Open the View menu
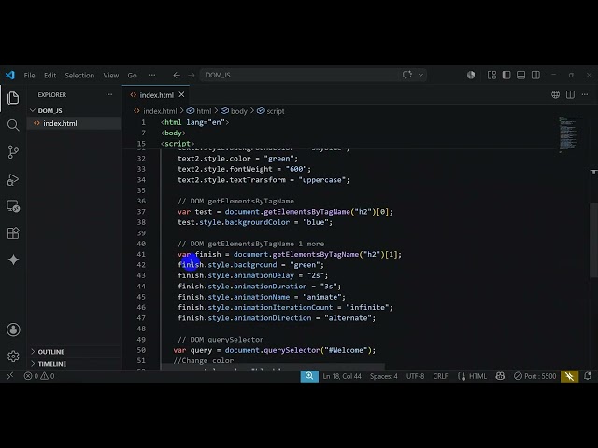The width and height of the screenshot is (598, 448). [110, 75]
